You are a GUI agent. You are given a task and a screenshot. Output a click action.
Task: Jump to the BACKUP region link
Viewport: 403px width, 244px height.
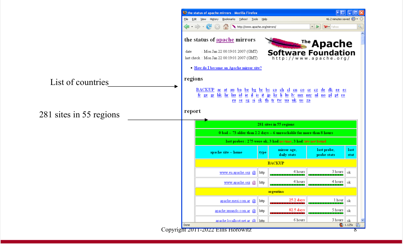point(205,90)
